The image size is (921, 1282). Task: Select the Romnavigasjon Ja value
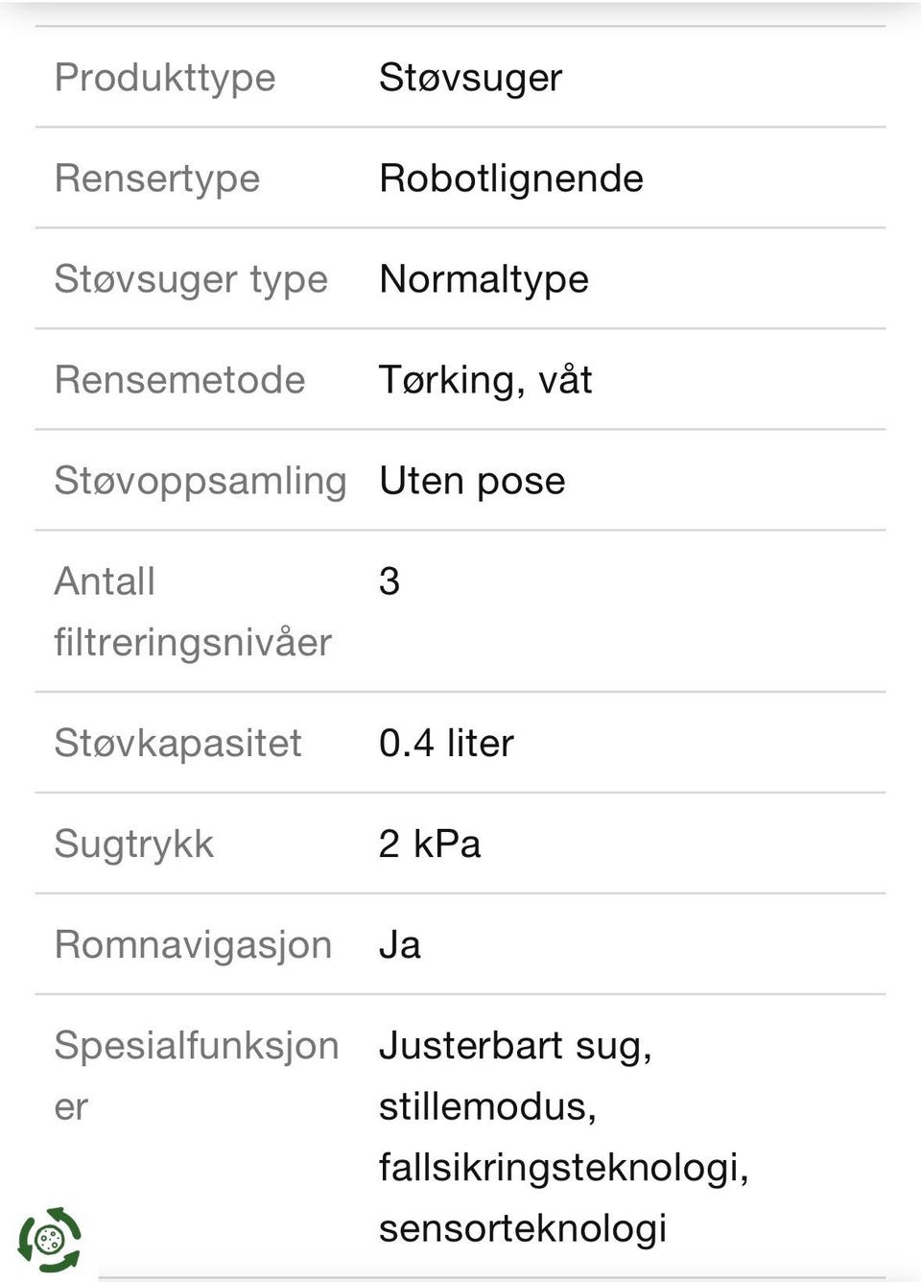[x=400, y=945]
